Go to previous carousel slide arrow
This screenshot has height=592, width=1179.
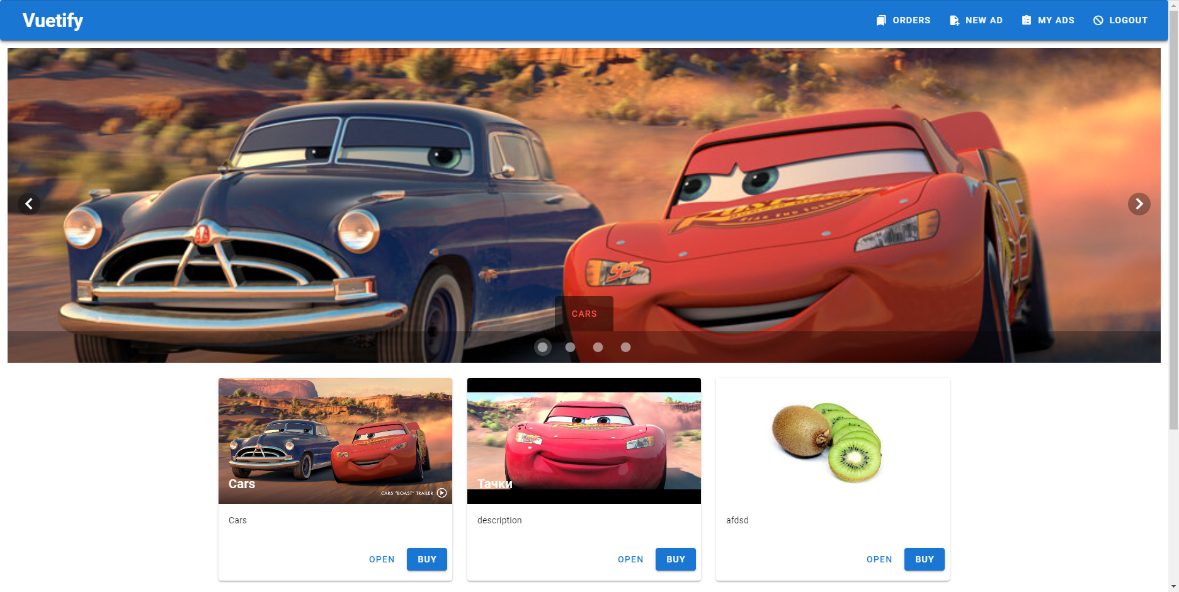[x=28, y=204]
